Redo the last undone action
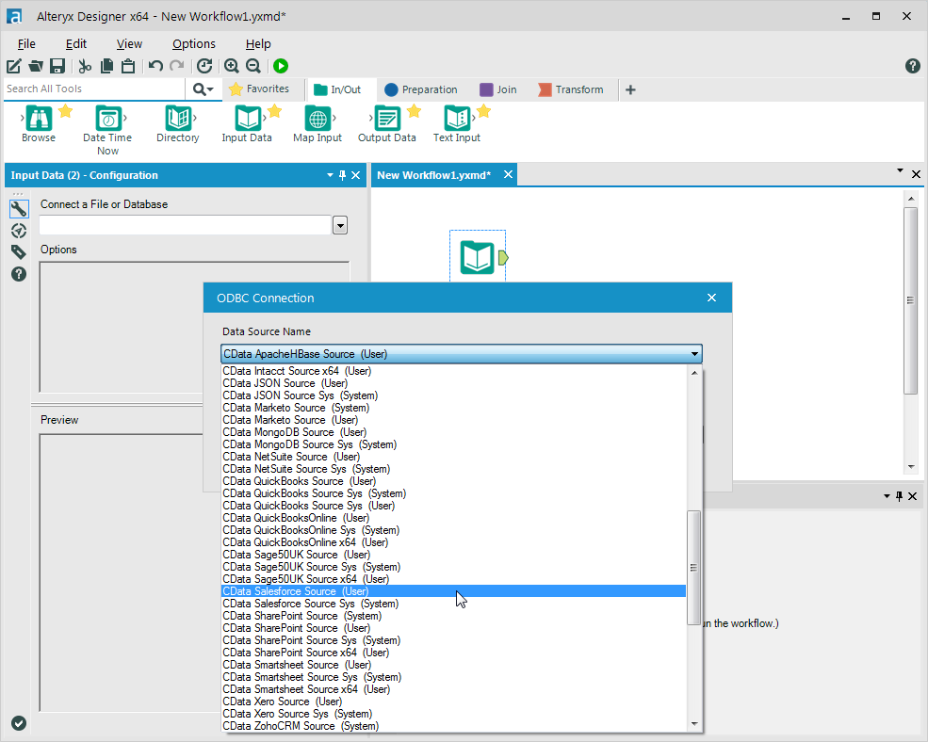928x742 pixels. (177, 66)
